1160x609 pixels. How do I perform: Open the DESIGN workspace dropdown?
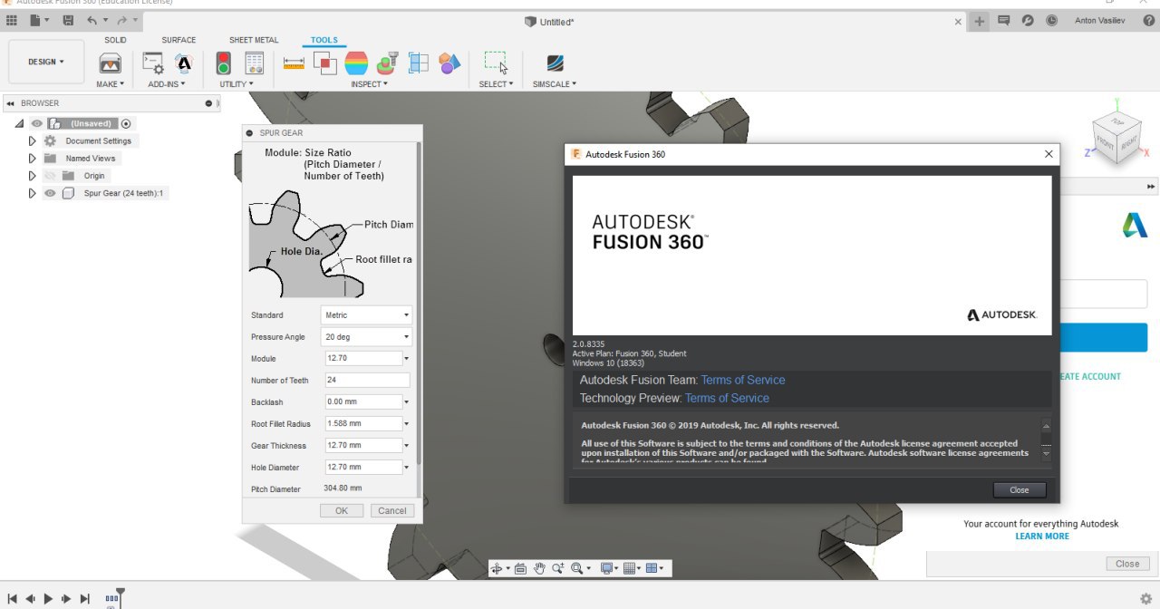click(46, 62)
